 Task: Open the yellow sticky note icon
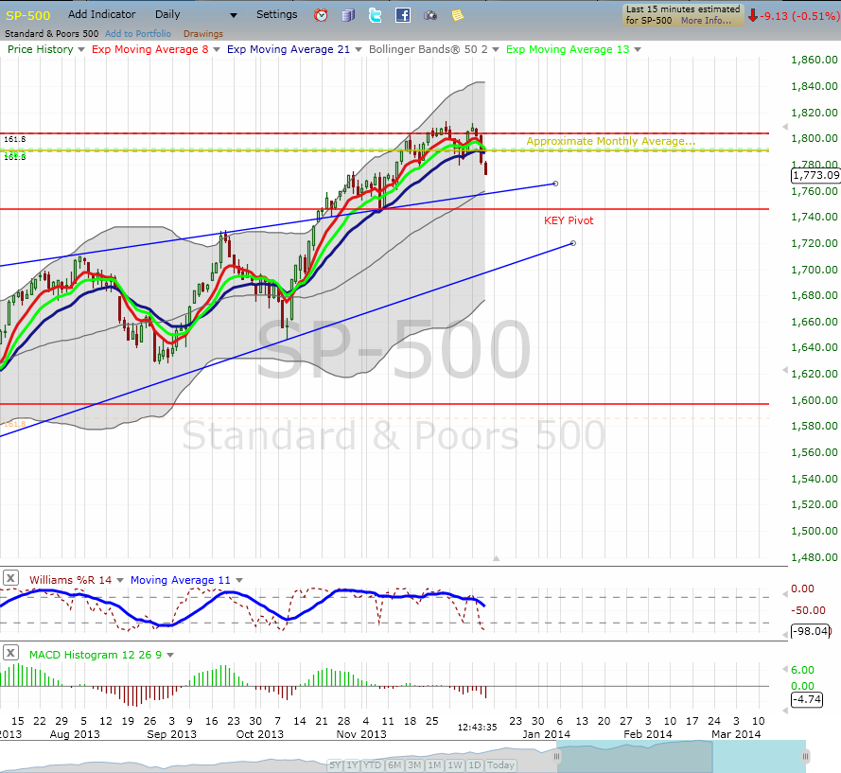coord(458,15)
